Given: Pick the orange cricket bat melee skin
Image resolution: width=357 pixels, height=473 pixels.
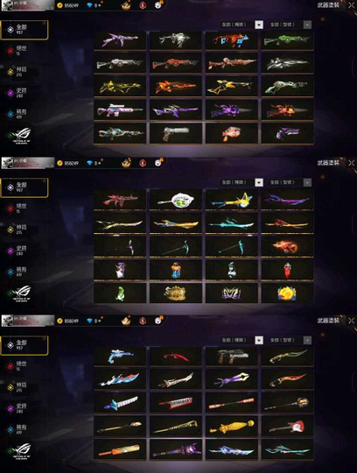Looking at the screenshot, I should pos(120,449).
